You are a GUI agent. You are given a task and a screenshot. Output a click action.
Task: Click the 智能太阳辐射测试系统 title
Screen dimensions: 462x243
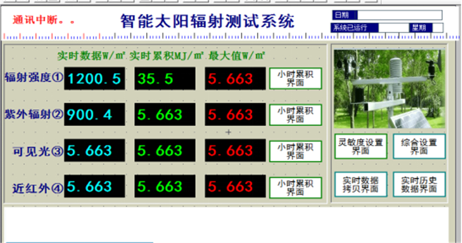(207, 21)
